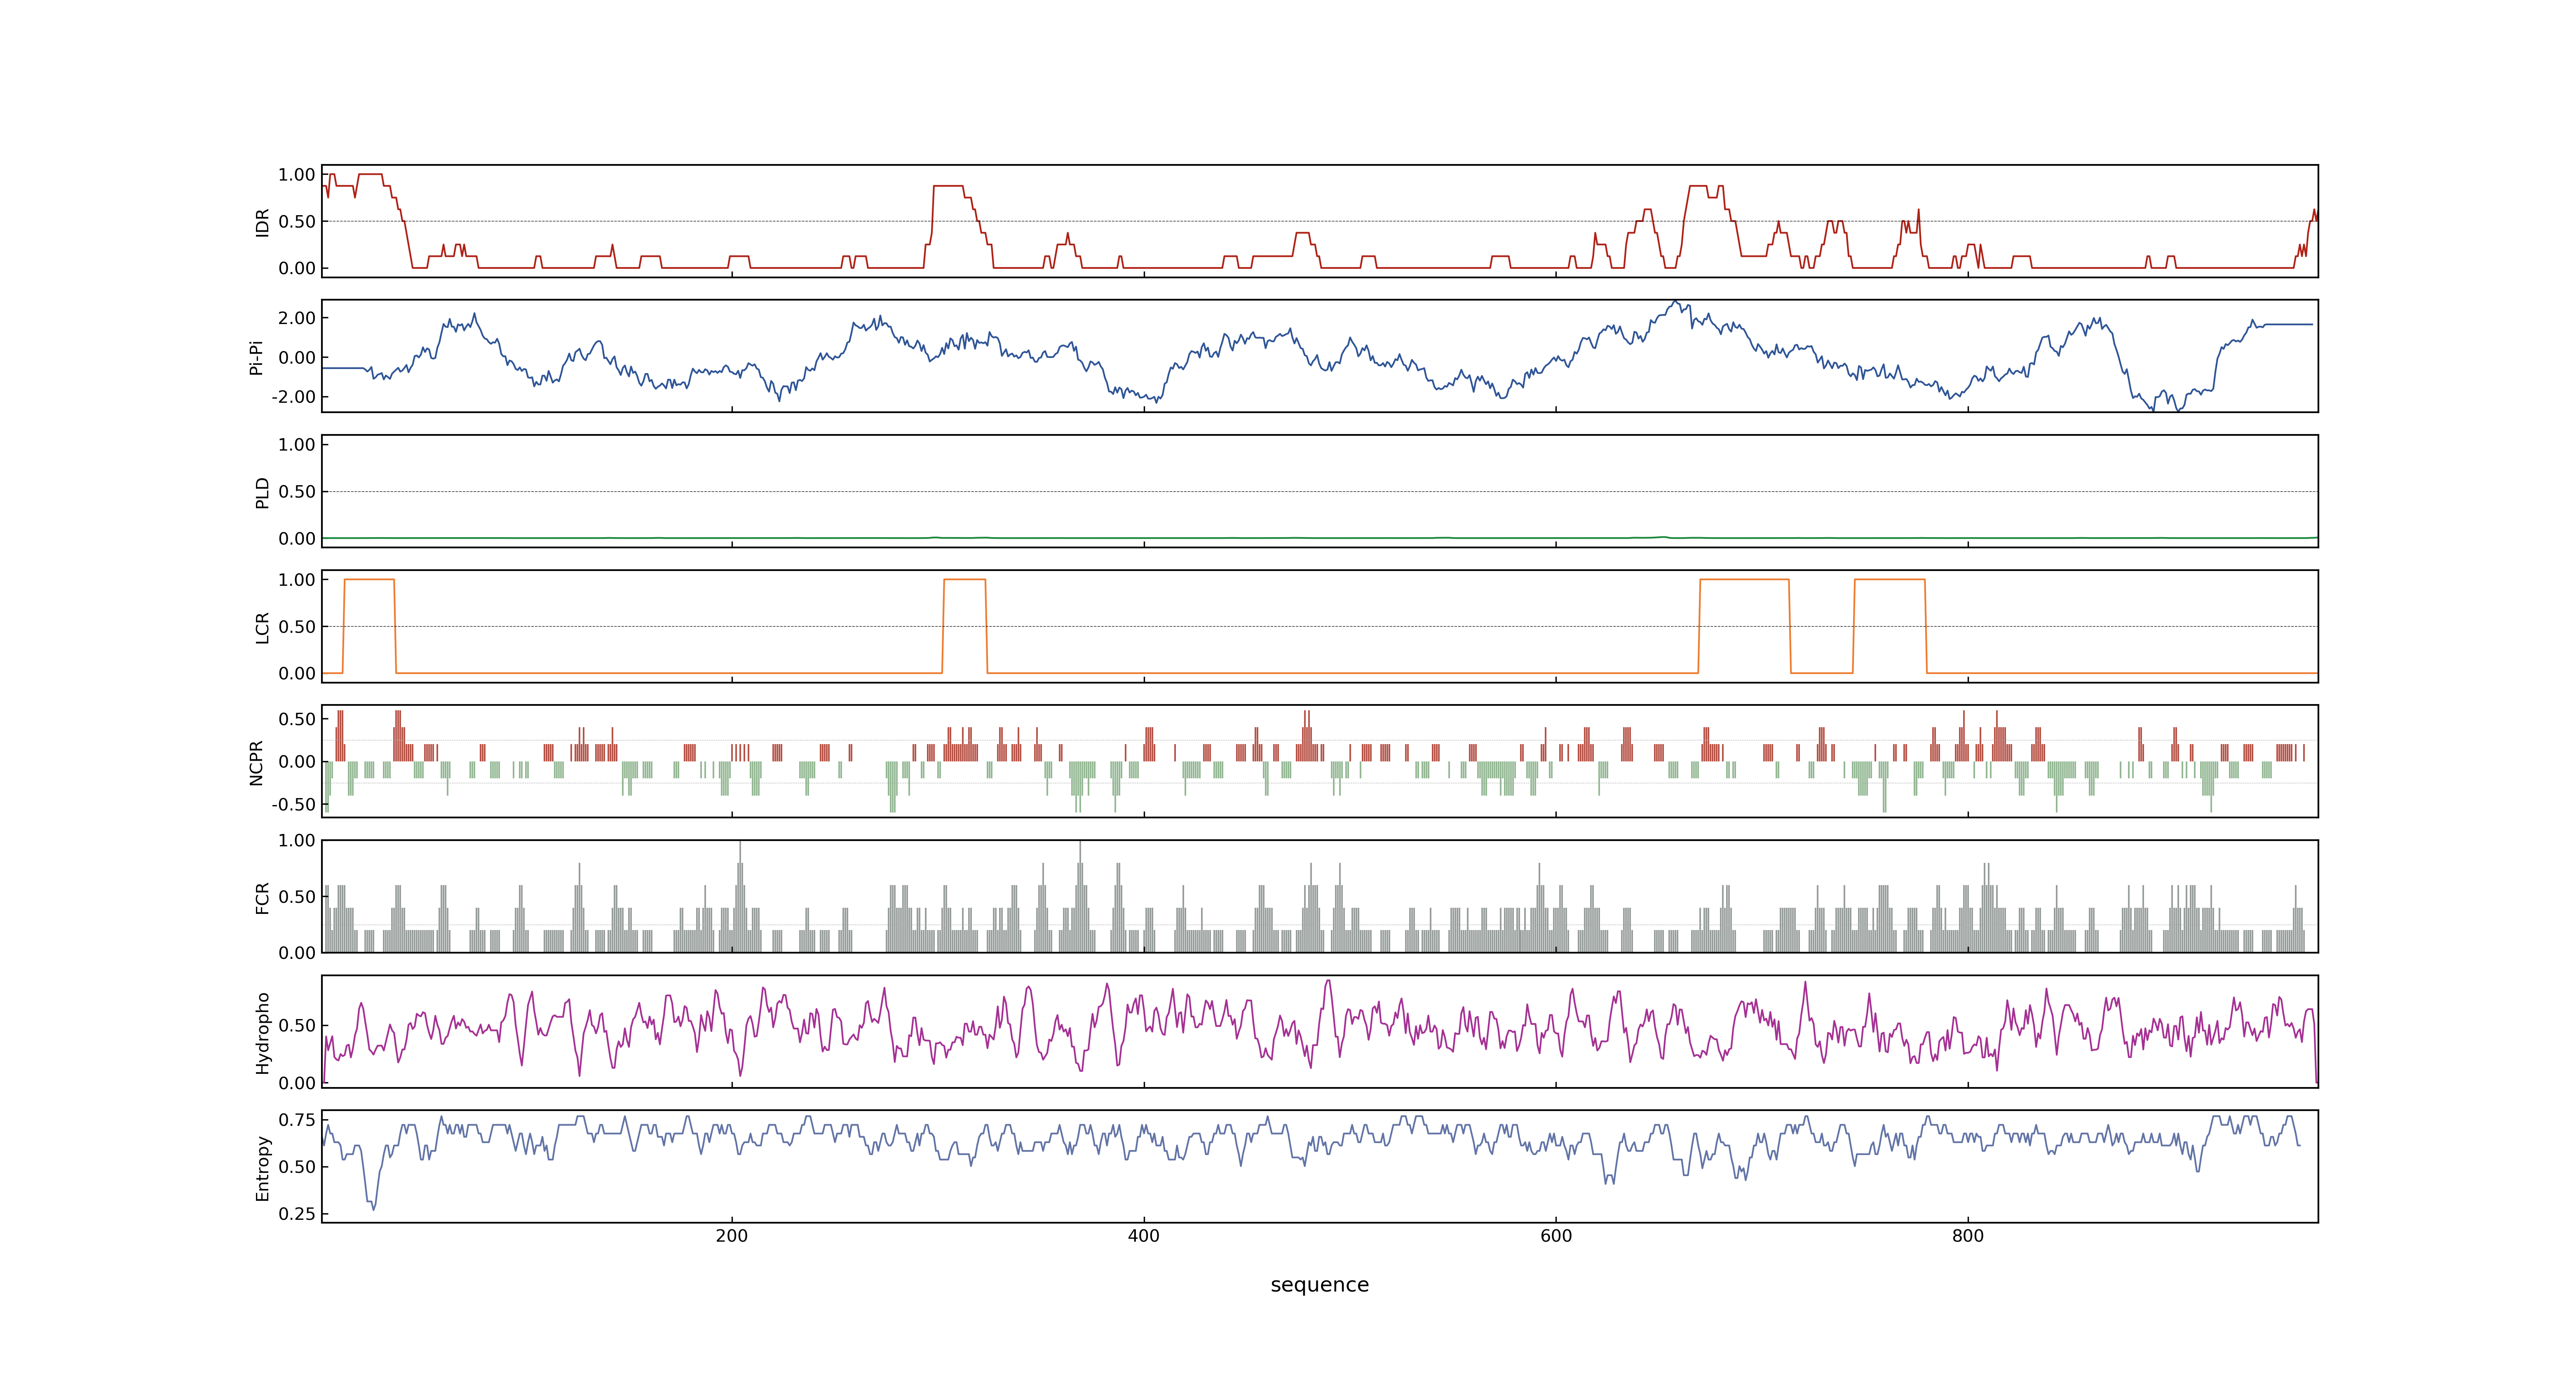The width and height of the screenshot is (2576, 1374).
Task: Click the 0.00 tick of the FCR panel
Action: pyautogui.click(x=297, y=953)
